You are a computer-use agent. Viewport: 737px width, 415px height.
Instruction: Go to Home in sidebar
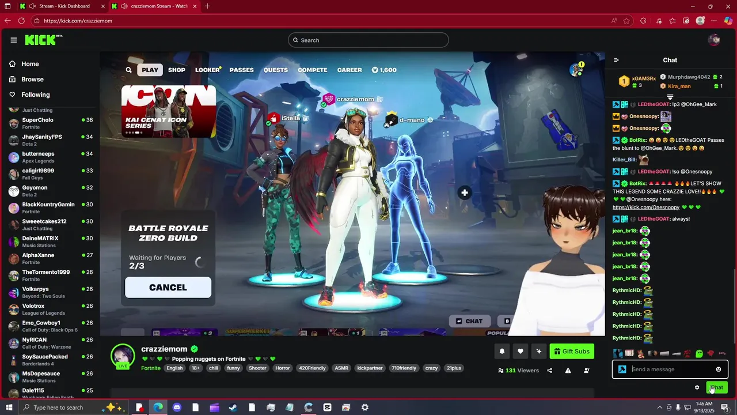(x=30, y=64)
